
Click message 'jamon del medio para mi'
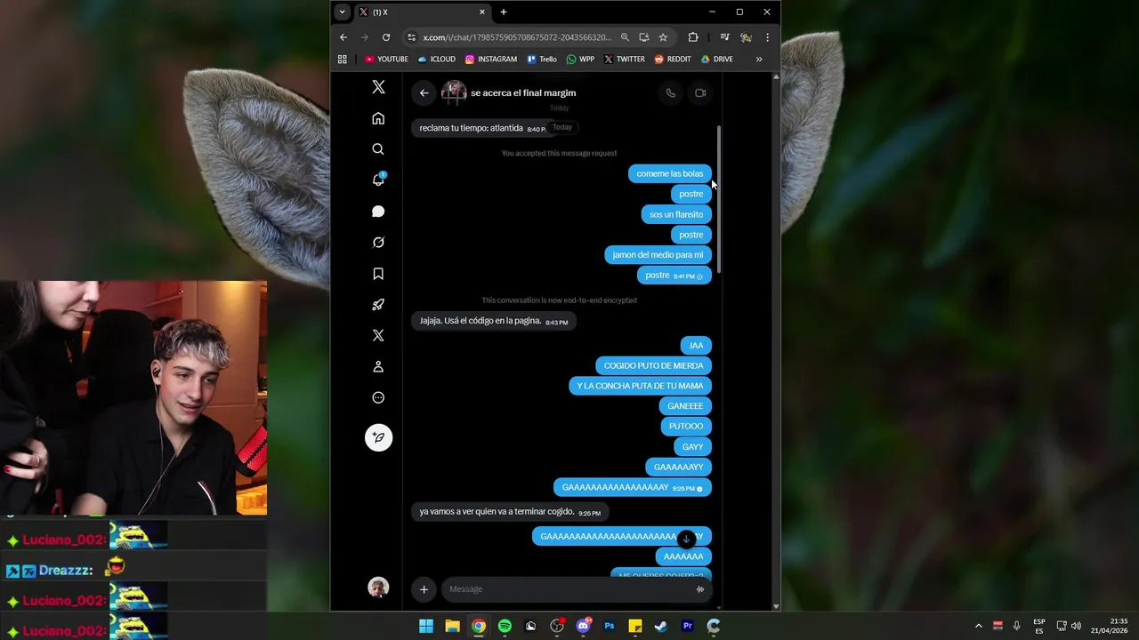click(x=658, y=255)
